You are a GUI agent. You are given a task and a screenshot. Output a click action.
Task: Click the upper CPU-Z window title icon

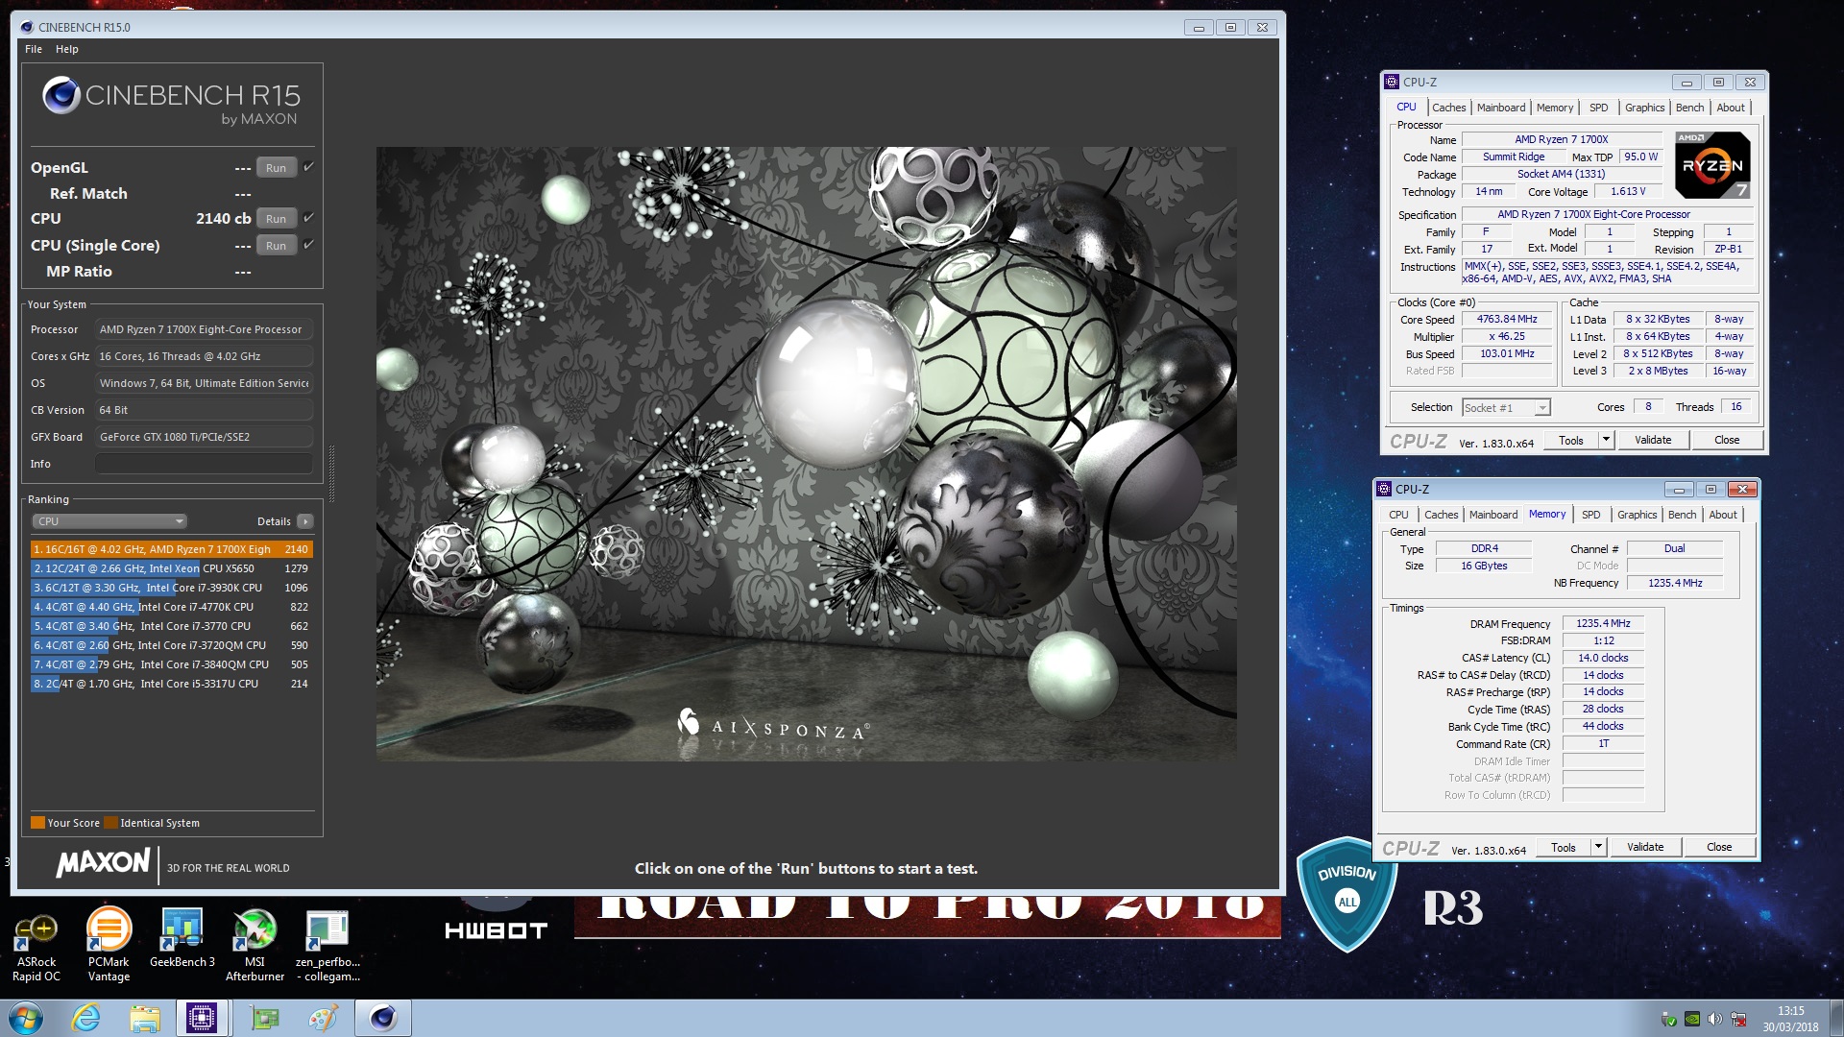[x=1392, y=82]
